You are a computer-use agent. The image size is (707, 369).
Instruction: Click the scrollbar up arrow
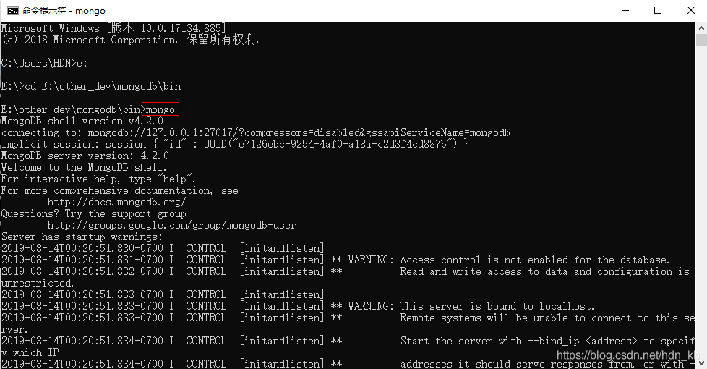(701, 28)
